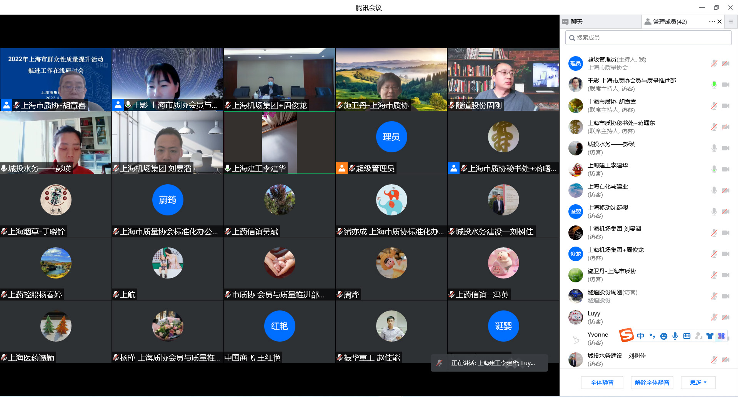Select 隧道股份周刚 video tile
The height and width of the screenshot is (397, 738).
[503, 79]
